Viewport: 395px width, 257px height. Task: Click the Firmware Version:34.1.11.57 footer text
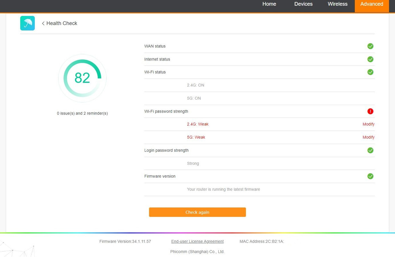125,241
